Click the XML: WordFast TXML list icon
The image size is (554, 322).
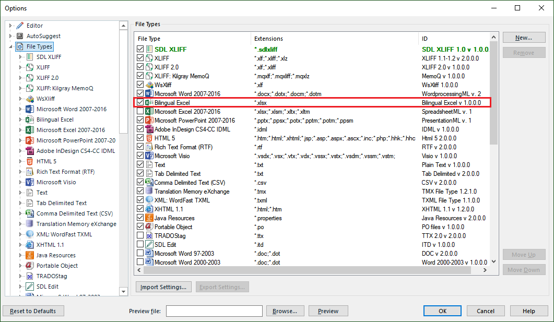pyautogui.click(x=149, y=200)
